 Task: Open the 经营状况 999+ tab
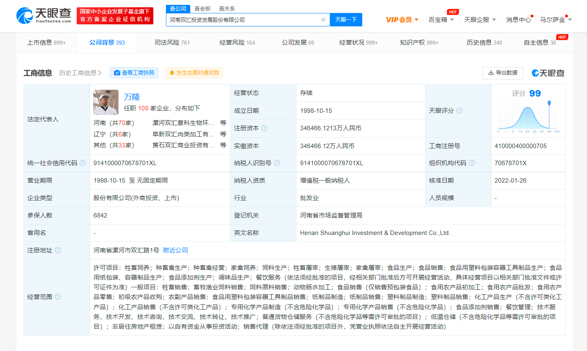point(359,42)
